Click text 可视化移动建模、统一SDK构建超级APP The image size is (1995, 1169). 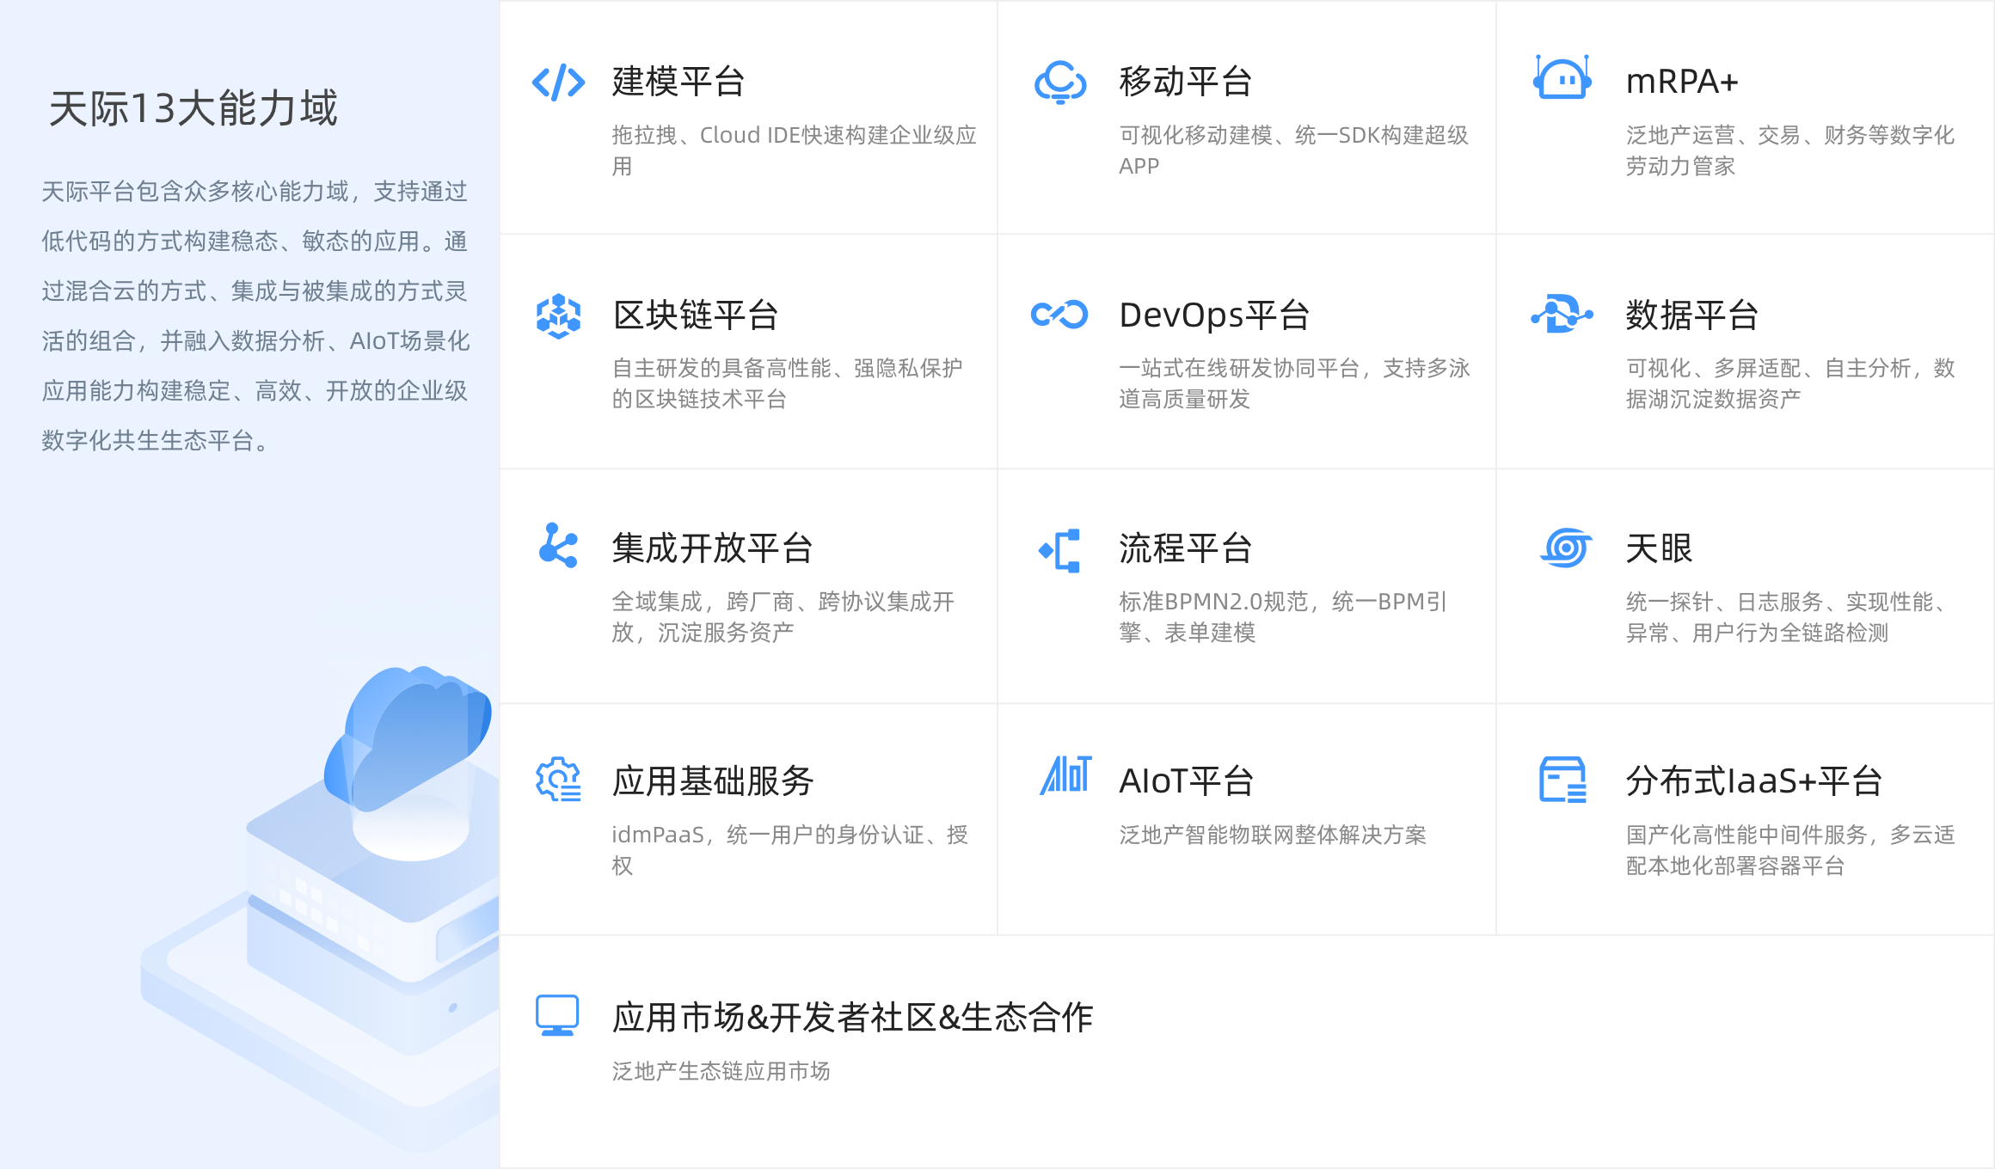1293,150
